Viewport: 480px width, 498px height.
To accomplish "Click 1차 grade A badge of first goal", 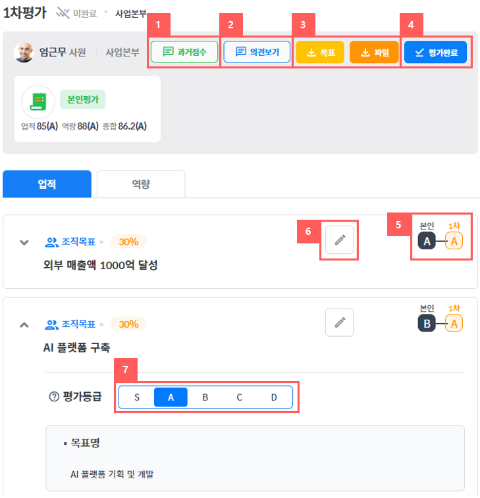I will click(454, 241).
